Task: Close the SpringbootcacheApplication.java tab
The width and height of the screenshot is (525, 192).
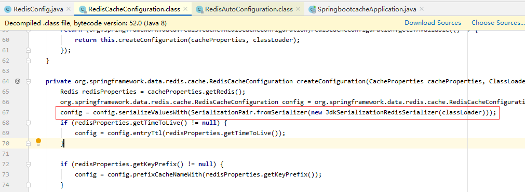Action: [422, 9]
